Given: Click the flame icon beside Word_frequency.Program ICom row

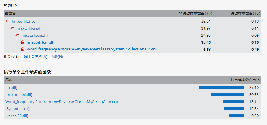Looking at the screenshot, I should (22, 49).
